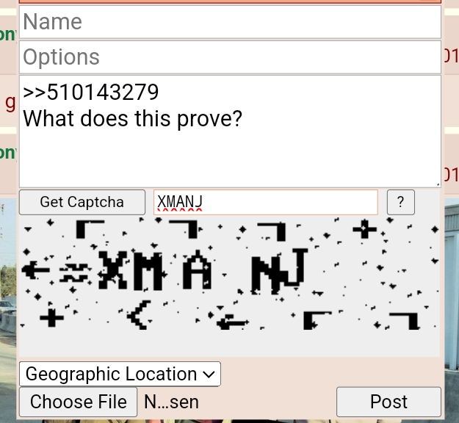
Task: Open the captcha help question mark button
Action: pos(401,202)
